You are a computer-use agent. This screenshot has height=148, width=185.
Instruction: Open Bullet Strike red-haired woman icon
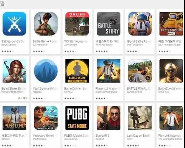[14, 71]
